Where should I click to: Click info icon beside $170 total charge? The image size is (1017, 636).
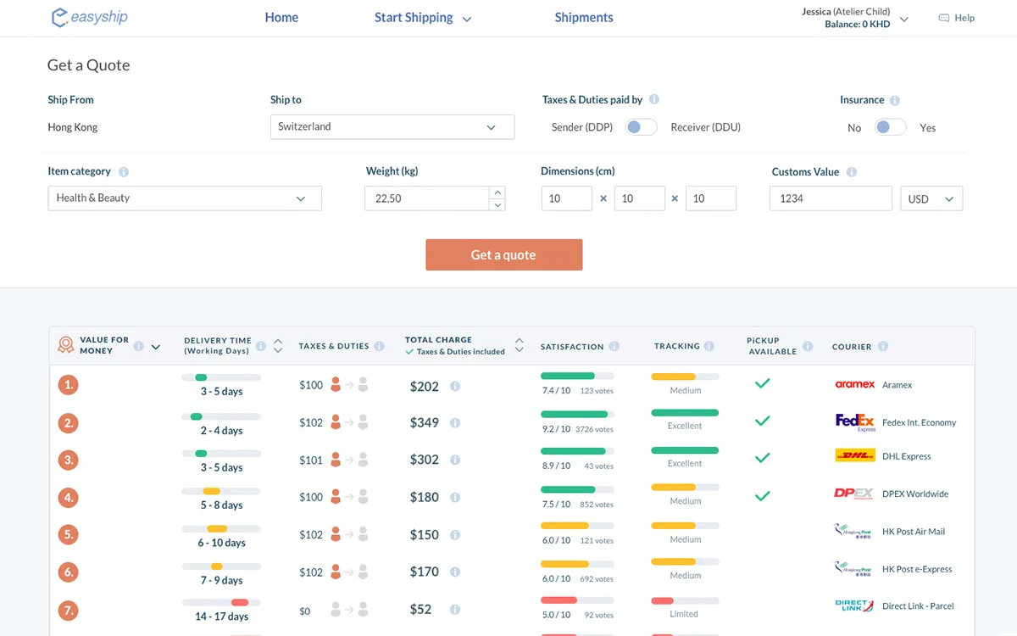point(455,572)
